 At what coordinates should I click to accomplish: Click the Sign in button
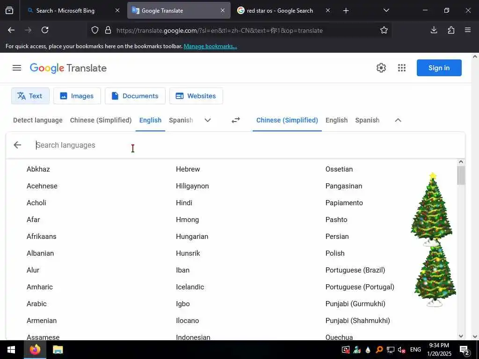tap(439, 68)
